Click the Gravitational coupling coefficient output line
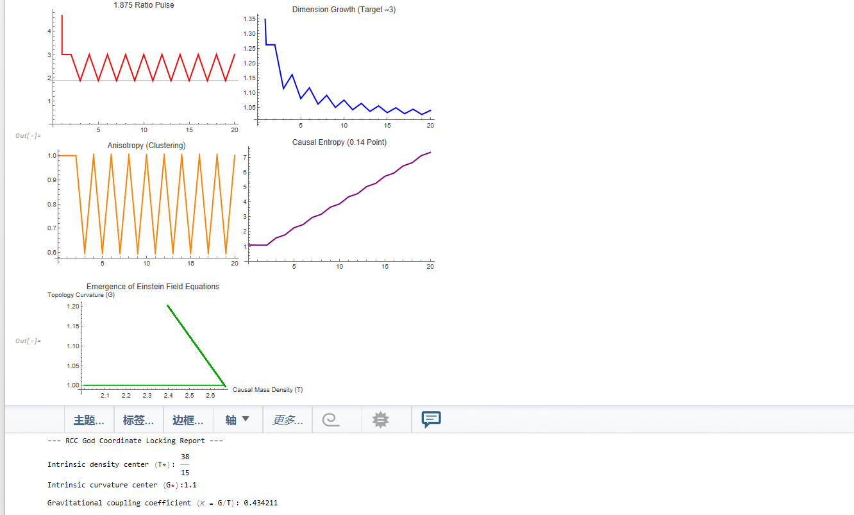The image size is (854, 515). coord(162,503)
